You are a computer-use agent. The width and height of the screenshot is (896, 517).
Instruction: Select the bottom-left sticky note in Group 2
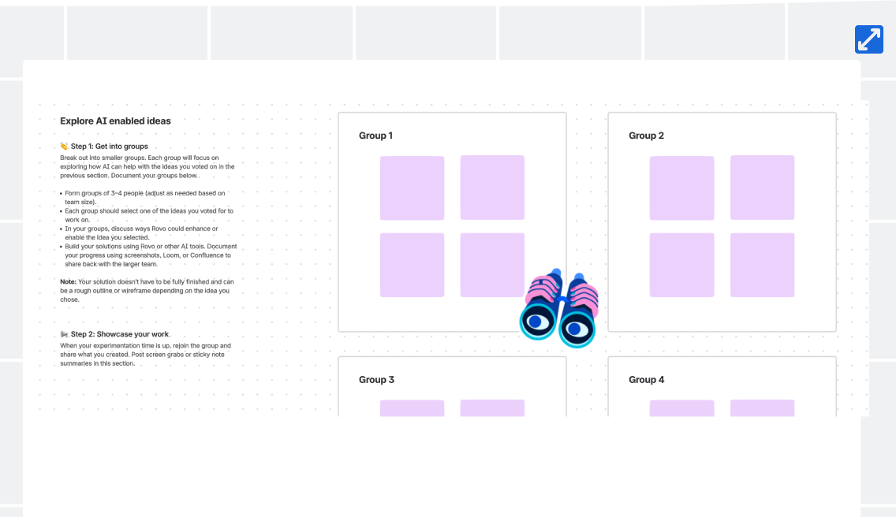(681, 265)
